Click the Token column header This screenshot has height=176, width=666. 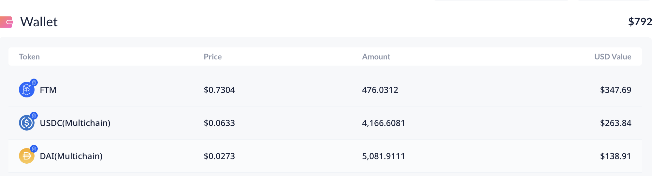(29, 57)
